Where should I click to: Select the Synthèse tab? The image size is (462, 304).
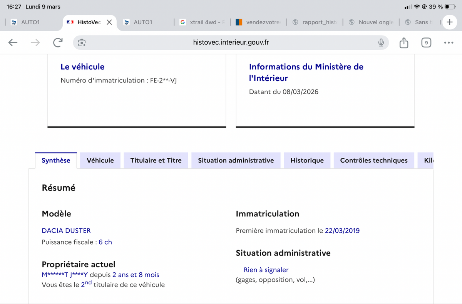coord(56,160)
